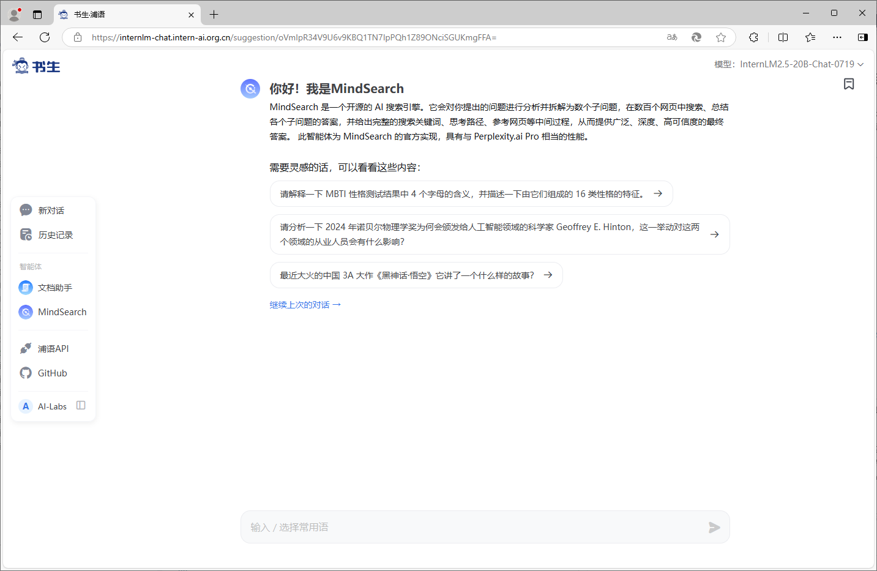
Task: Click GitHub menu label
Action: (x=53, y=373)
